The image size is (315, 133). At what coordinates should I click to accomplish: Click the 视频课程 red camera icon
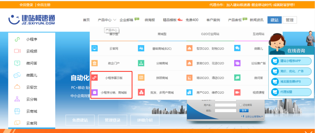click(237, 93)
